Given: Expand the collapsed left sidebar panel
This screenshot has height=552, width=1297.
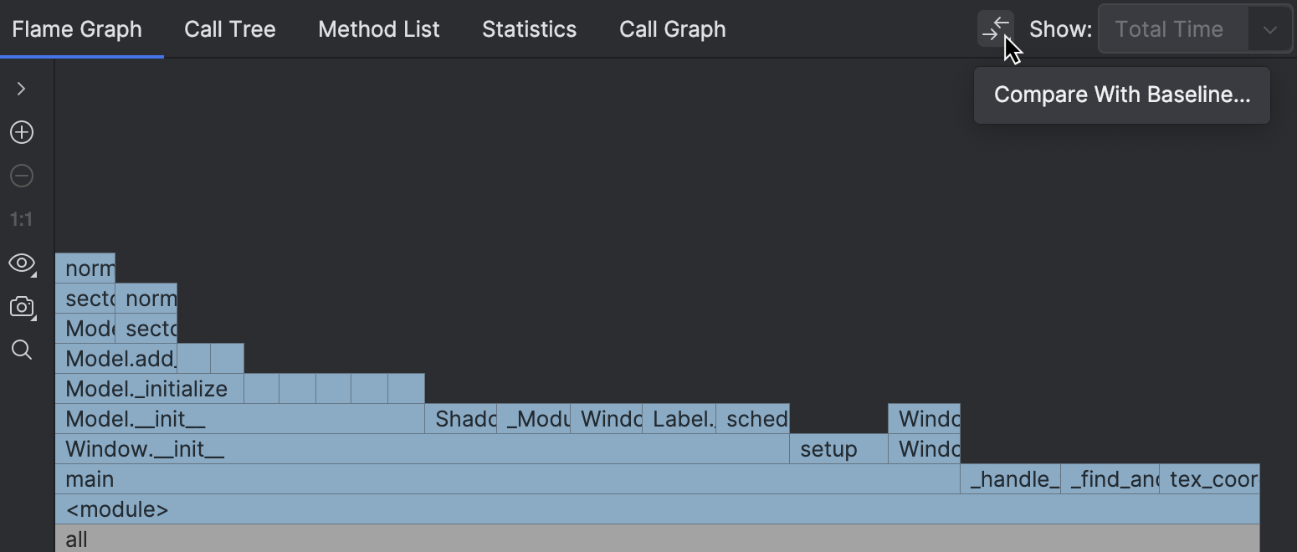Looking at the screenshot, I should [22, 88].
